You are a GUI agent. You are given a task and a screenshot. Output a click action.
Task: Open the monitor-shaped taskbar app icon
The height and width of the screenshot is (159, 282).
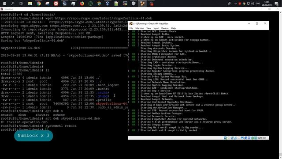coord(125,4)
